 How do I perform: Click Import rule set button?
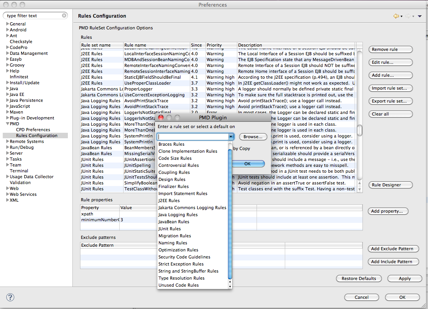pyautogui.click(x=390, y=88)
